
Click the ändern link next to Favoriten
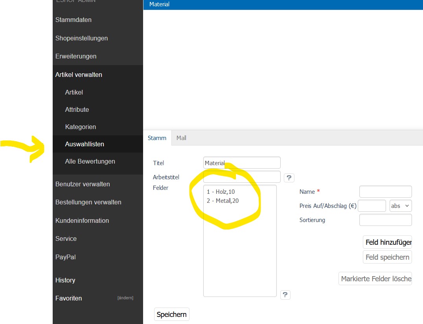(125, 298)
